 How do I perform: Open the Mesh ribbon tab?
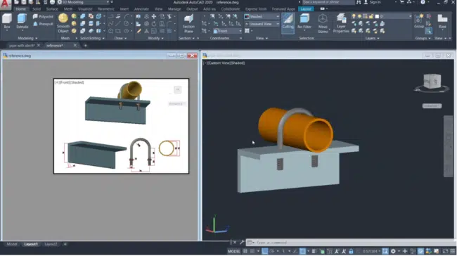[68, 9]
